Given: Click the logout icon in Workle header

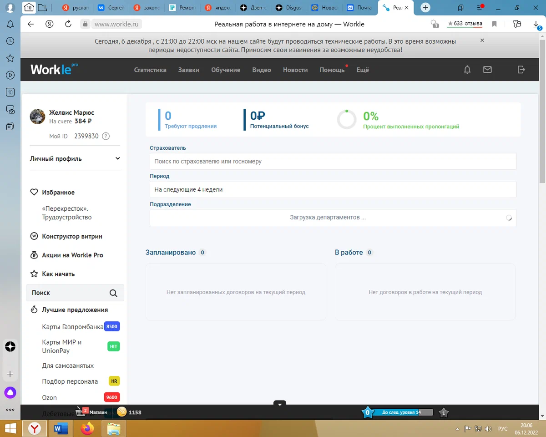Looking at the screenshot, I should pyautogui.click(x=521, y=70).
